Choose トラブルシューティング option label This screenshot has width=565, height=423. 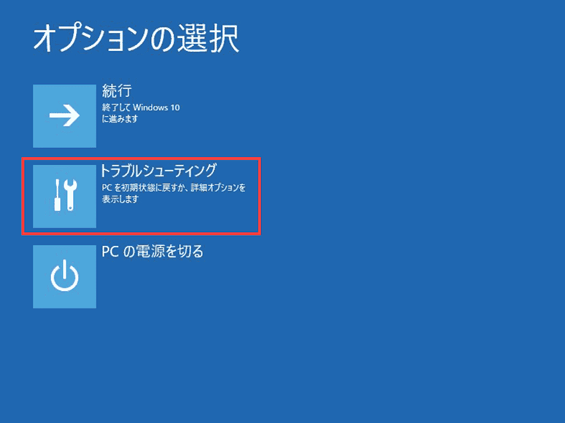tap(158, 171)
